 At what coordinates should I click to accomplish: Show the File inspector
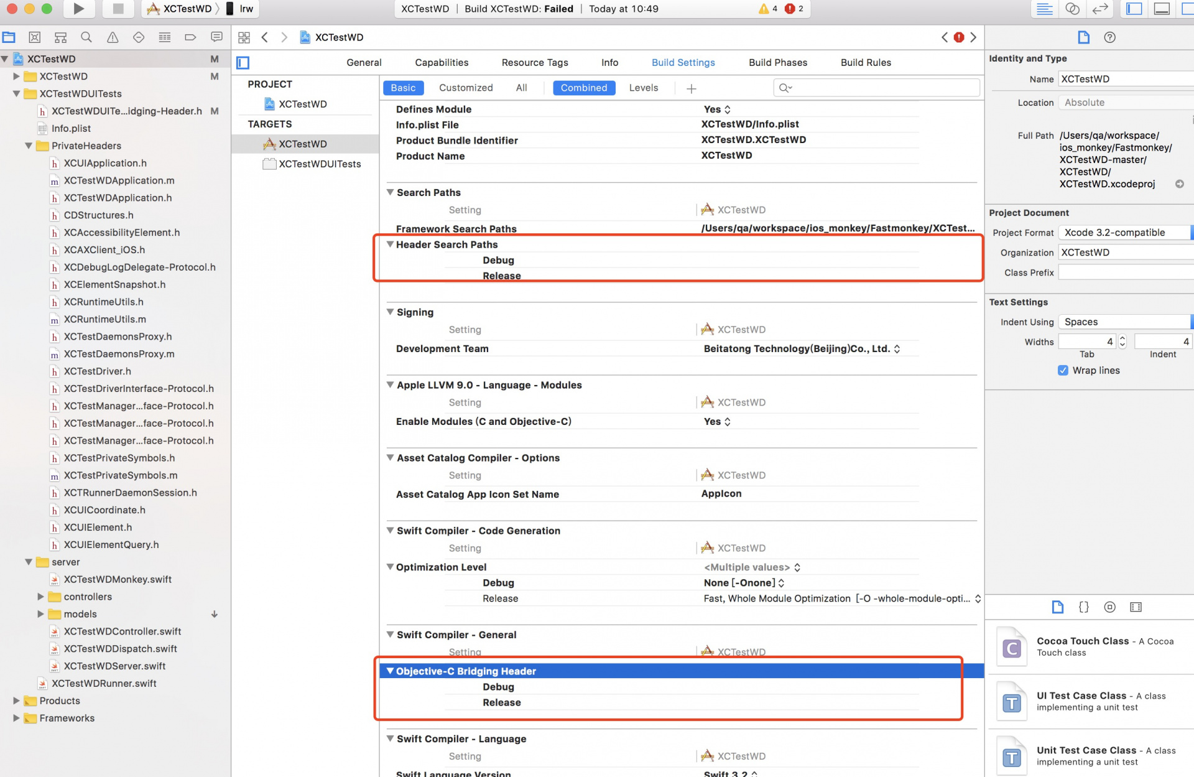[x=1083, y=37]
